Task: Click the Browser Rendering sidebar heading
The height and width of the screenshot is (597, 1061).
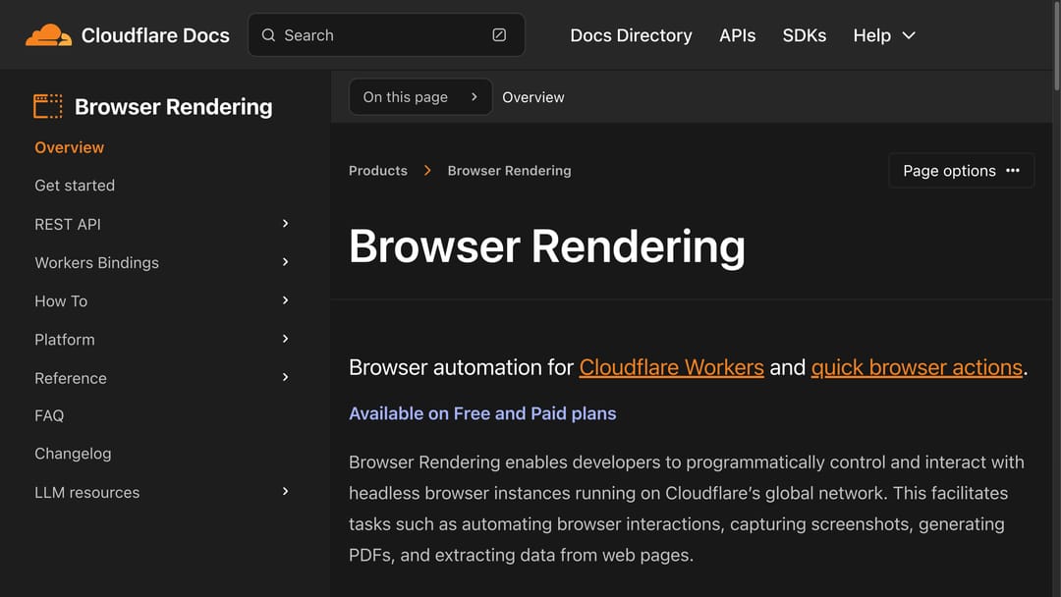Action: pos(173,107)
